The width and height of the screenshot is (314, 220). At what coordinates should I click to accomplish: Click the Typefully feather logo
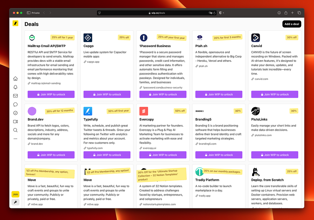click(x=88, y=111)
